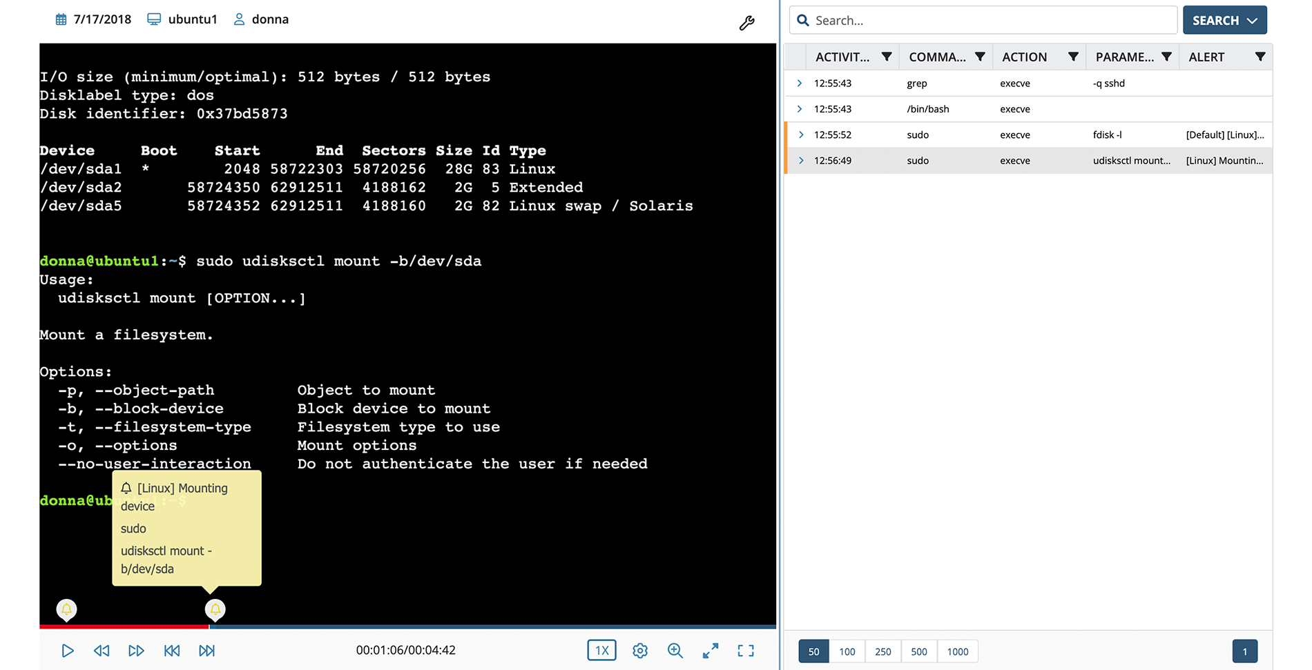Expand the player with the diagonal arrows icon
The width and height of the screenshot is (1312, 670).
711,651
